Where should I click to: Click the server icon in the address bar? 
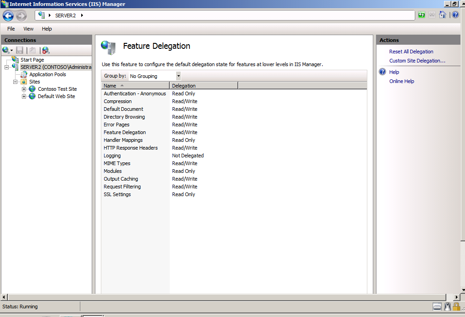42,15
